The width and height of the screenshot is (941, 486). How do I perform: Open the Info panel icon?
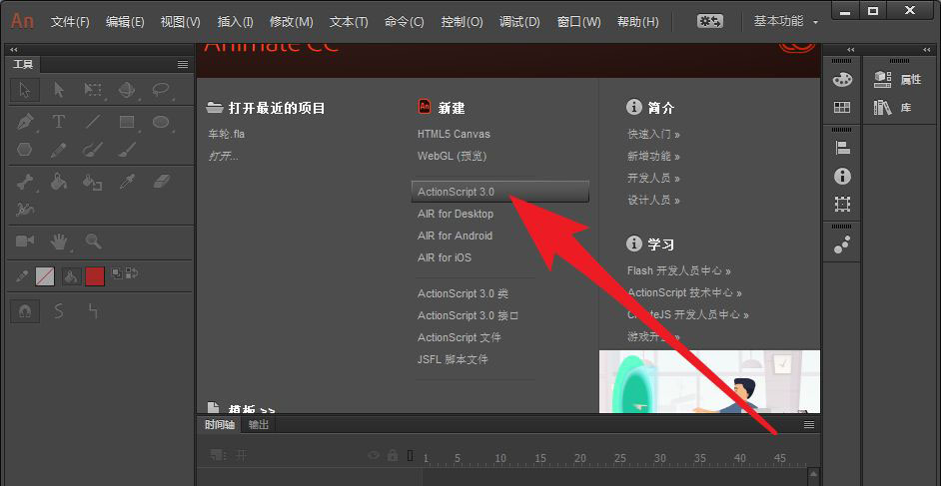842,177
